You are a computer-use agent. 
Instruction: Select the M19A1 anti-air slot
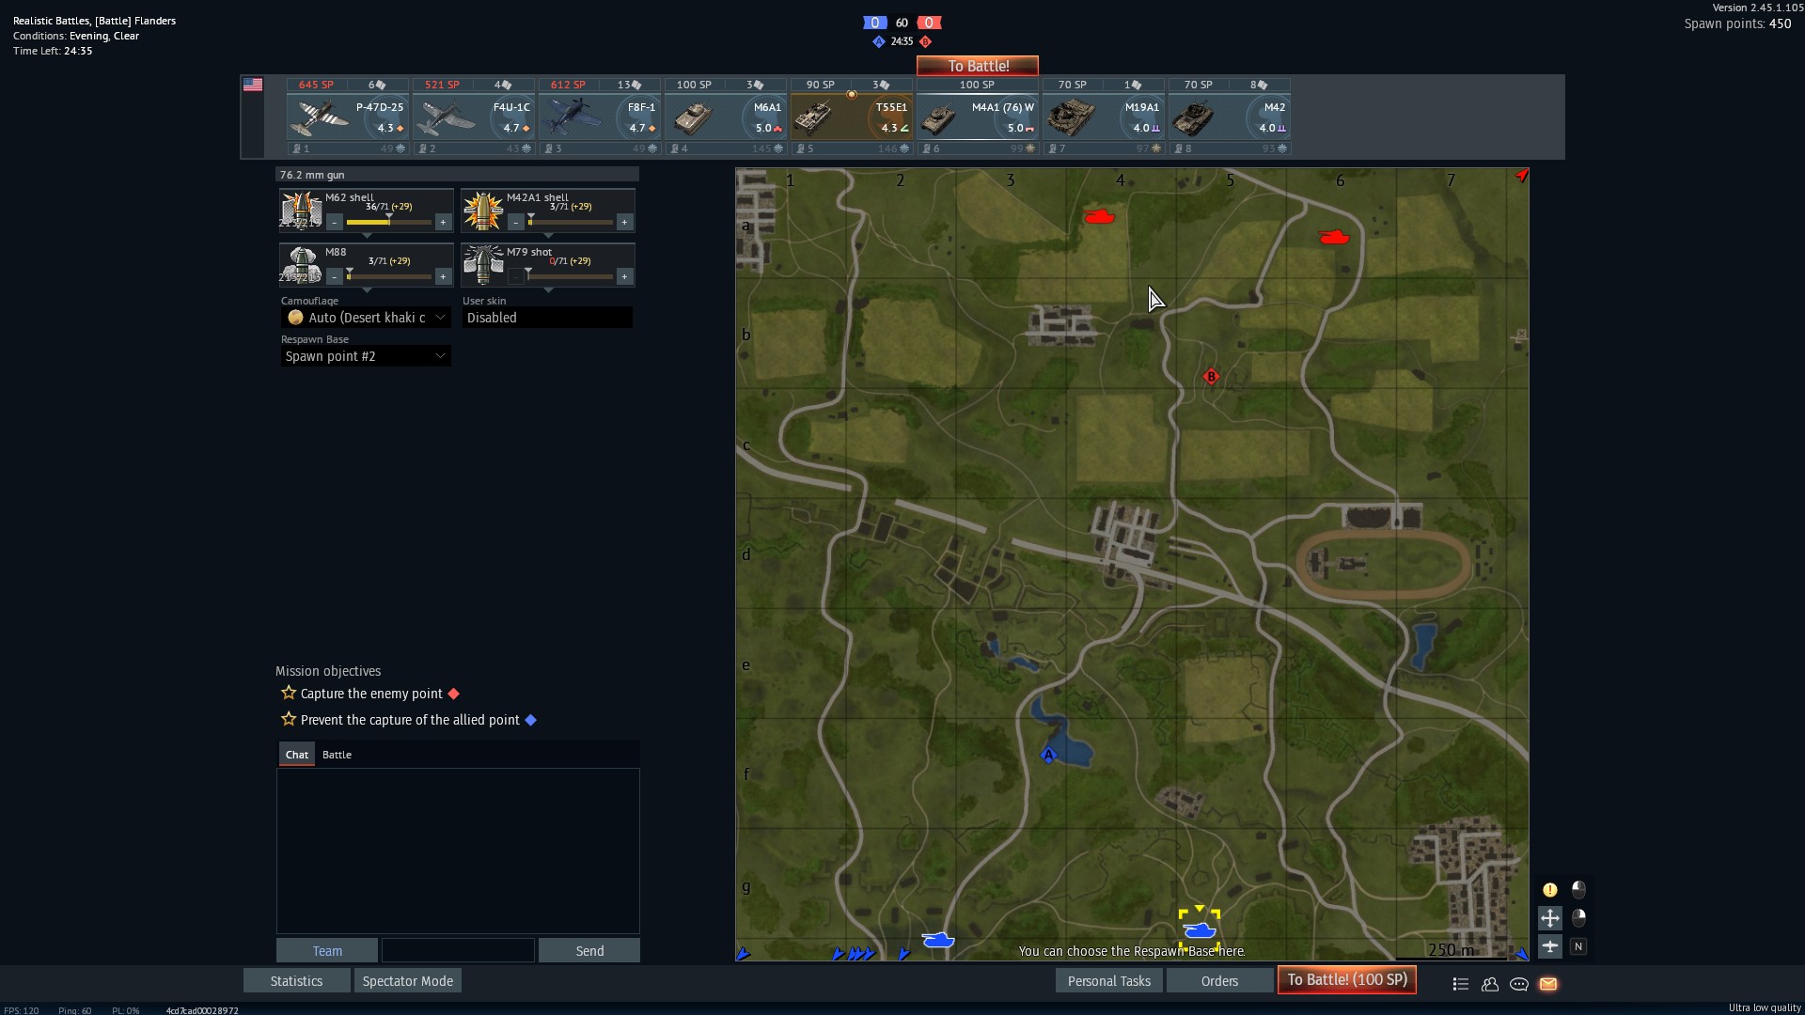(1104, 117)
